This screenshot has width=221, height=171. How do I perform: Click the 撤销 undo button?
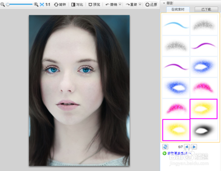click(x=111, y=4)
